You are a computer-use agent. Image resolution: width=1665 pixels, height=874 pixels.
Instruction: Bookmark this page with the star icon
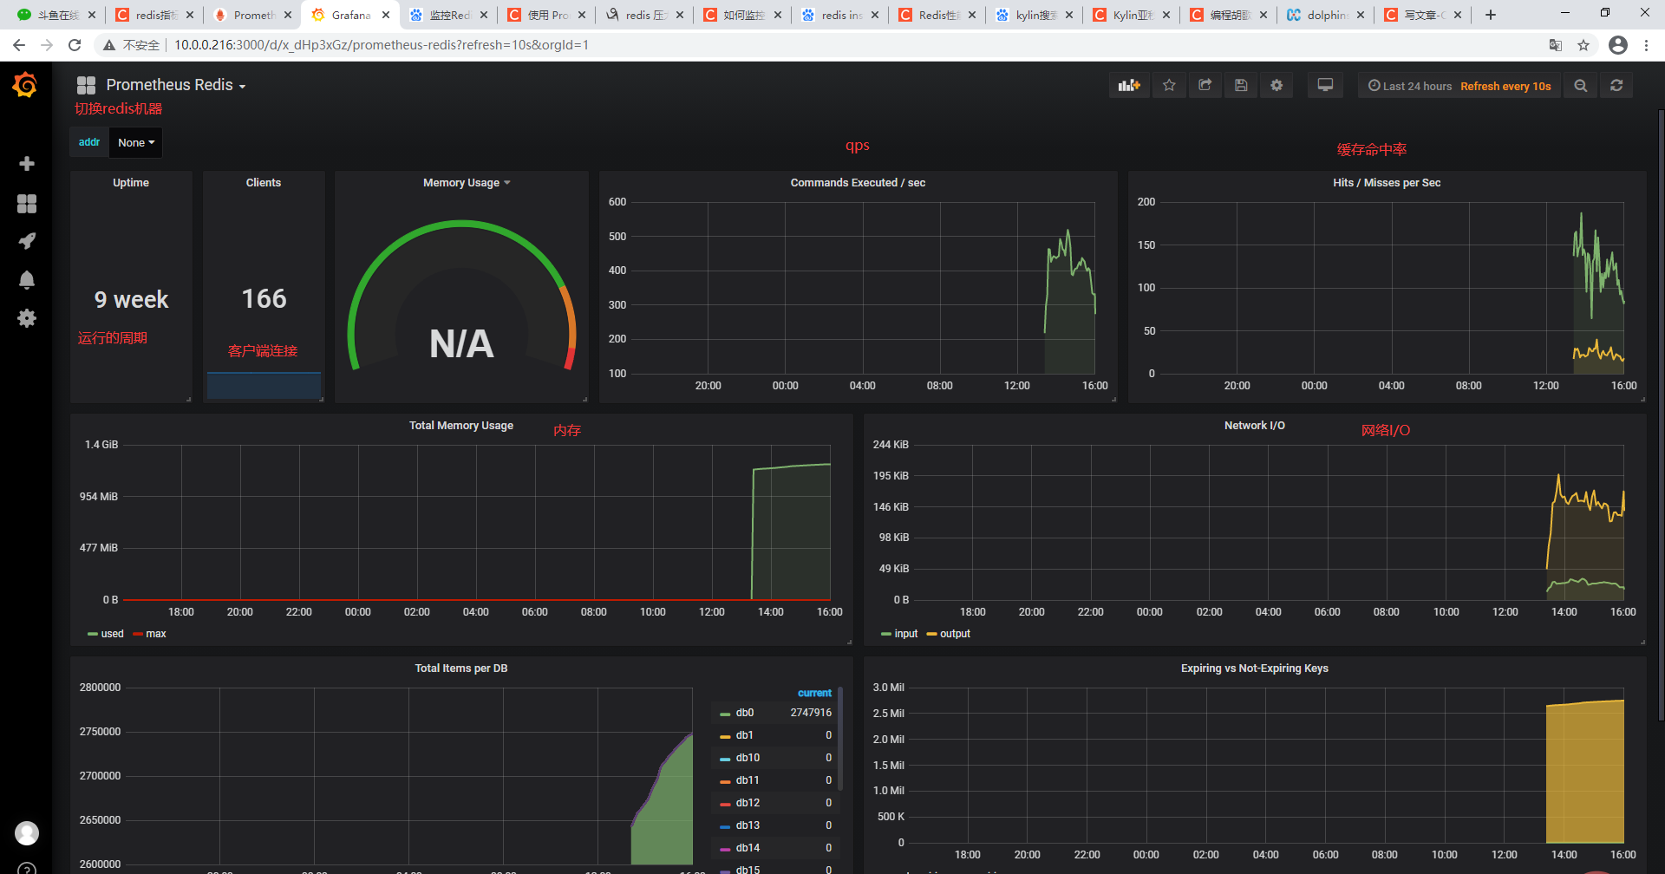tap(1583, 45)
